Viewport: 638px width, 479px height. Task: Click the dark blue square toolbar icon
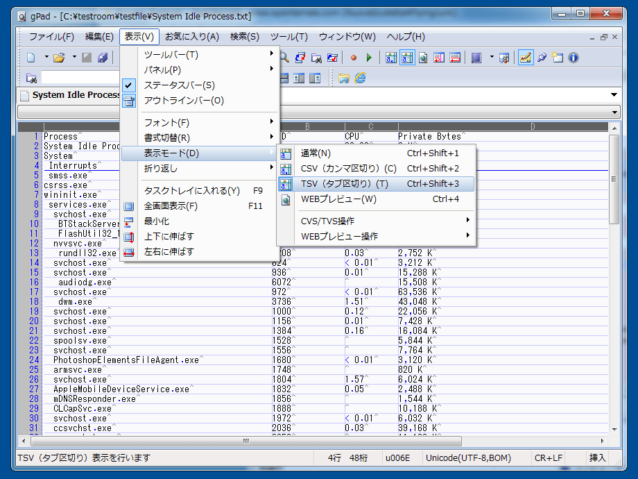coord(476,58)
